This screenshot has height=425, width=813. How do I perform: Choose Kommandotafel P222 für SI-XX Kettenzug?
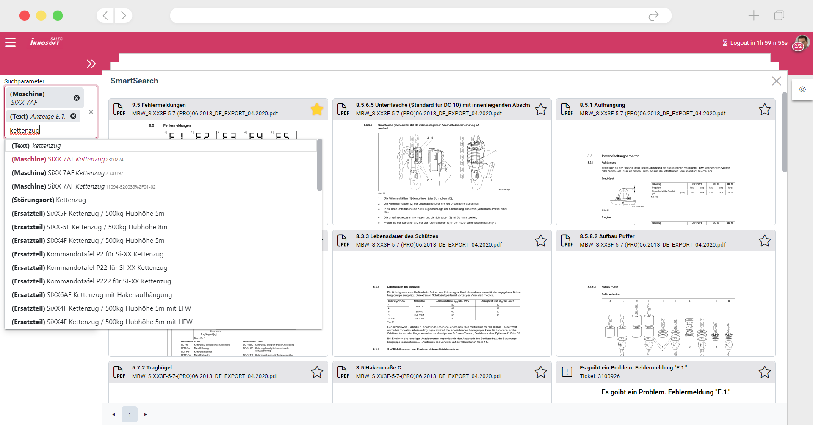coord(161,281)
